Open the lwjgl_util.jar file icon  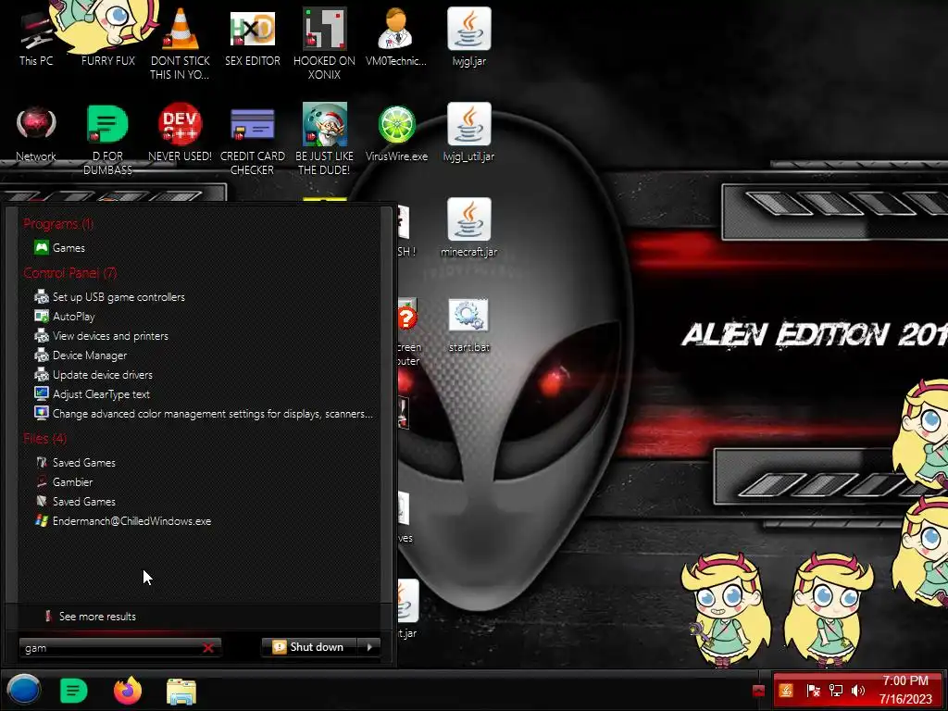468,133
